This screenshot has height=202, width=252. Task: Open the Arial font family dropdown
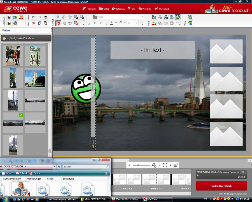[142, 17]
